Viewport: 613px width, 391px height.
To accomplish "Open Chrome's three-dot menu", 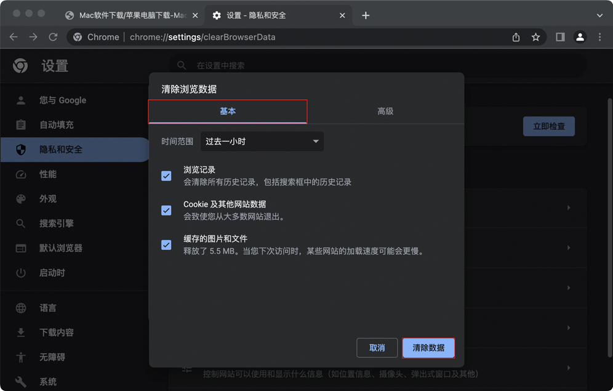I will pyautogui.click(x=600, y=37).
